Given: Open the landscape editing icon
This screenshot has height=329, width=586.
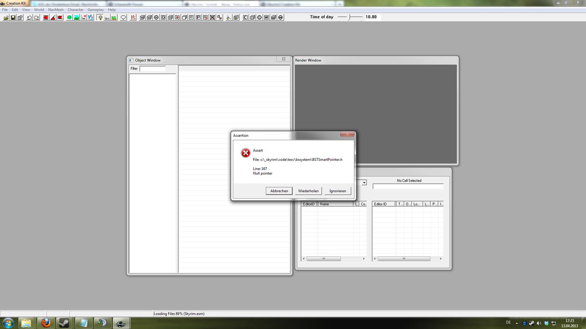Looking at the screenshot, I should click(76, 17).
